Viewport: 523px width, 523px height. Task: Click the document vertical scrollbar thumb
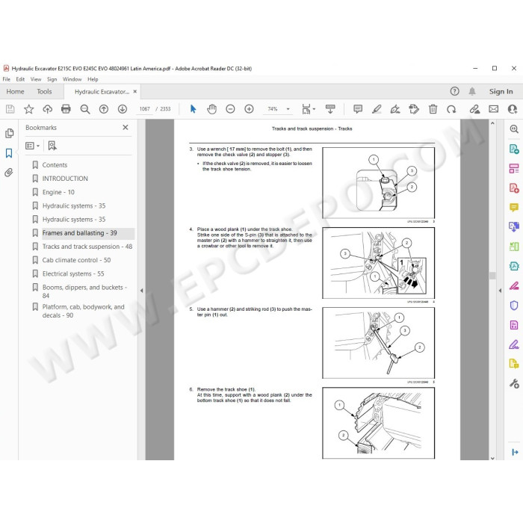point(492,276)
